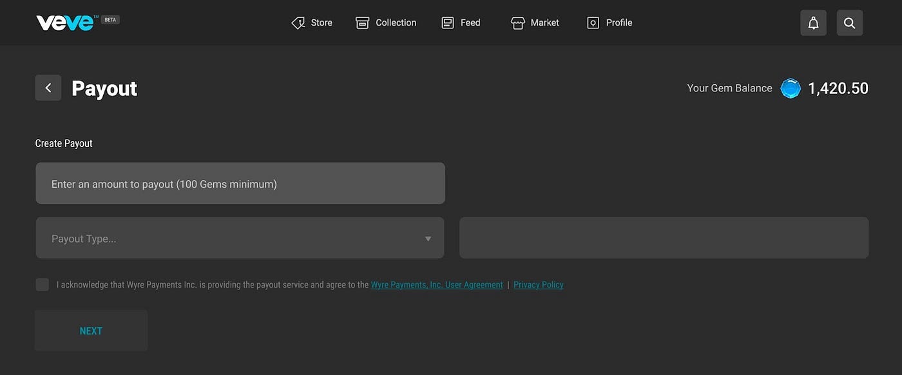Click the Store tag icon

coord(298,23)
